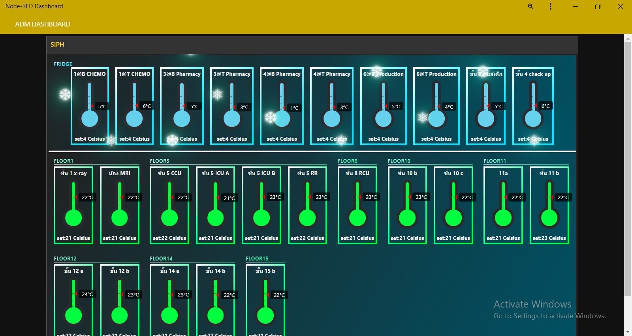Image resolution: width=632 pixels, height=336 pixels.
Task: Click the ชั้น 1 x-ray green thermometer
Action: click(73, 204)
